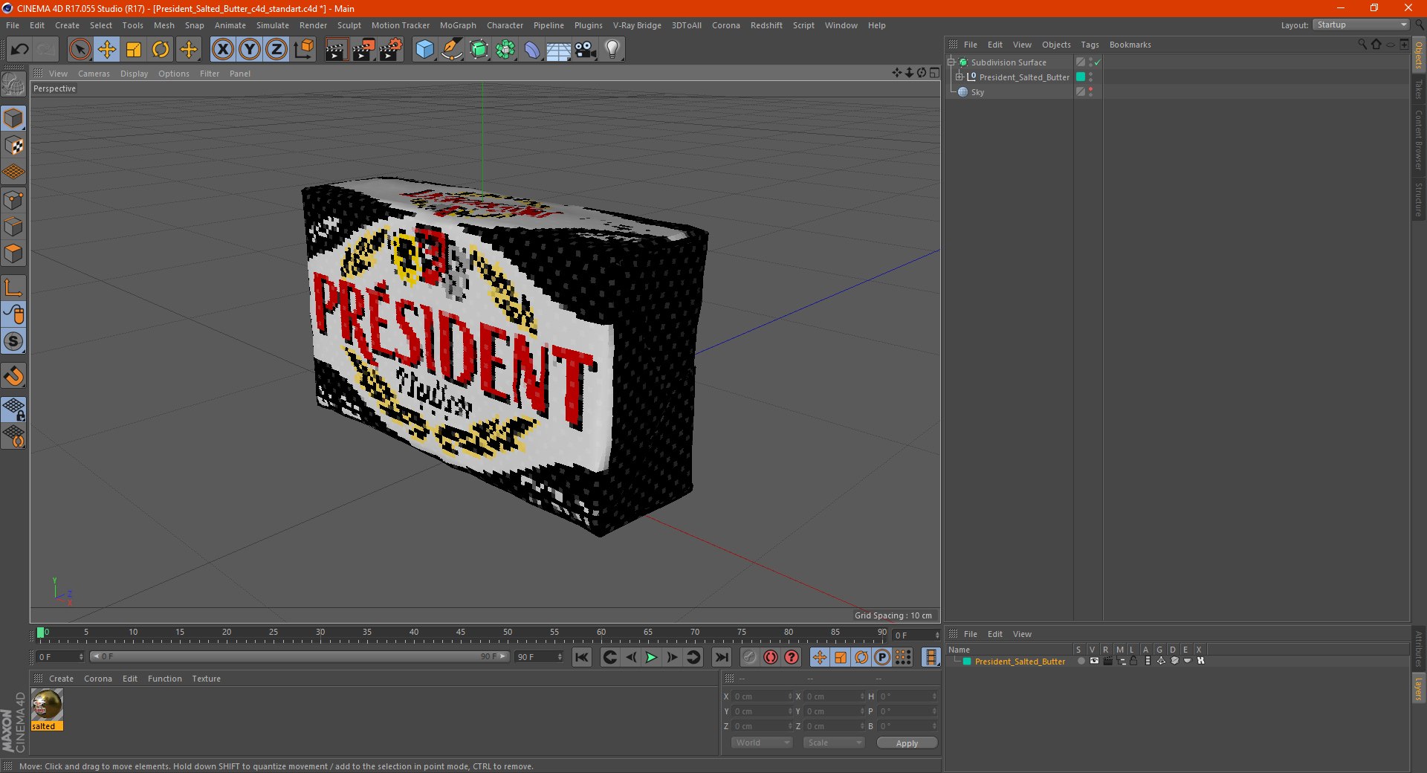The width and height of the screenshot is (1427, 773).
Task: Switch to Model mode
Action: coord(13,118)
